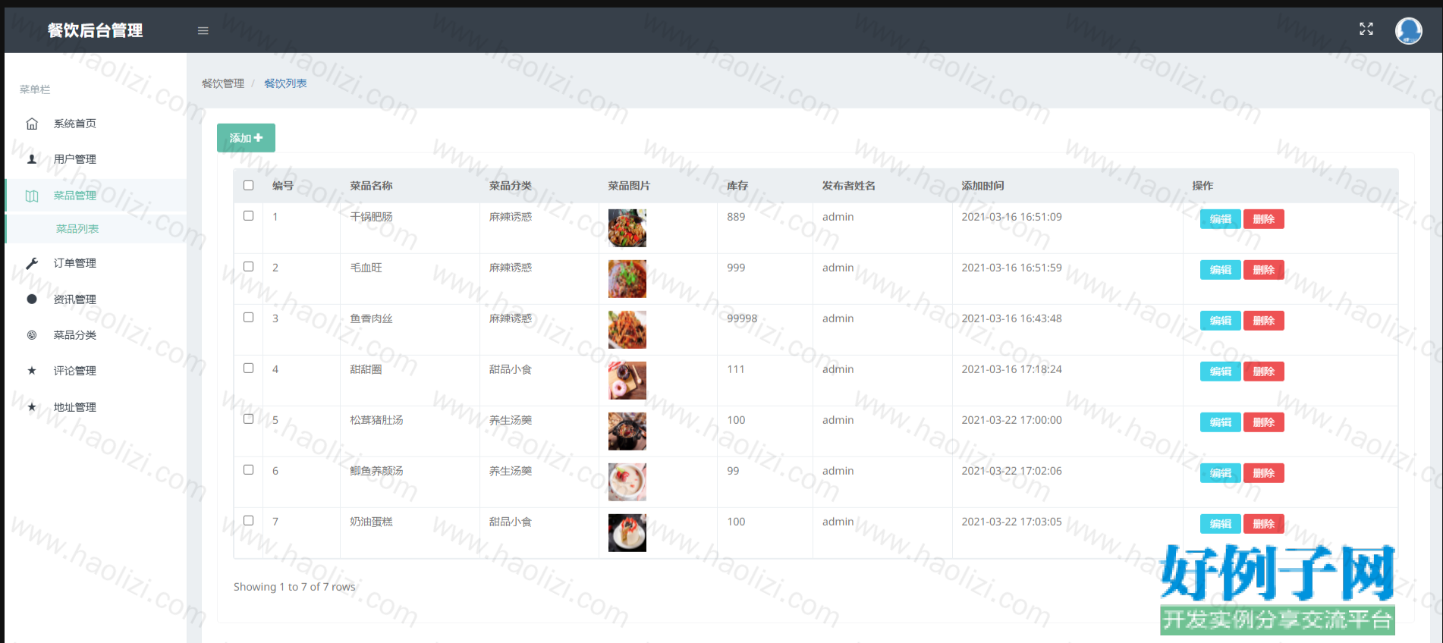Edit the 鱼香肉丝 row
Screen dimensions: 1443x643
(x=1220, y=321)
